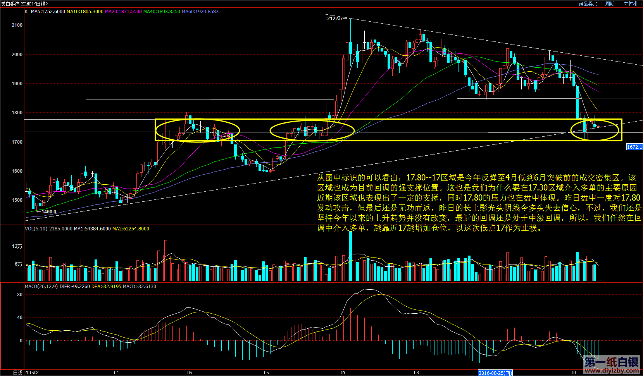Click the 美白银连 (SLNC) chart title
The width and height of the screenshot is (643, 376).
click(24, 4)
